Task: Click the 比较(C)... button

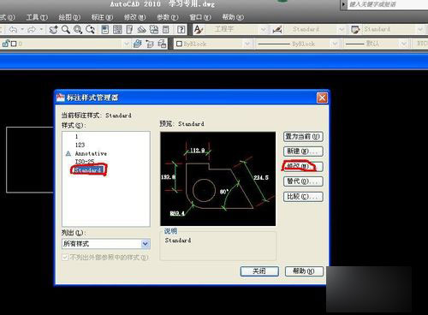Action: click(x=303, y=197)
